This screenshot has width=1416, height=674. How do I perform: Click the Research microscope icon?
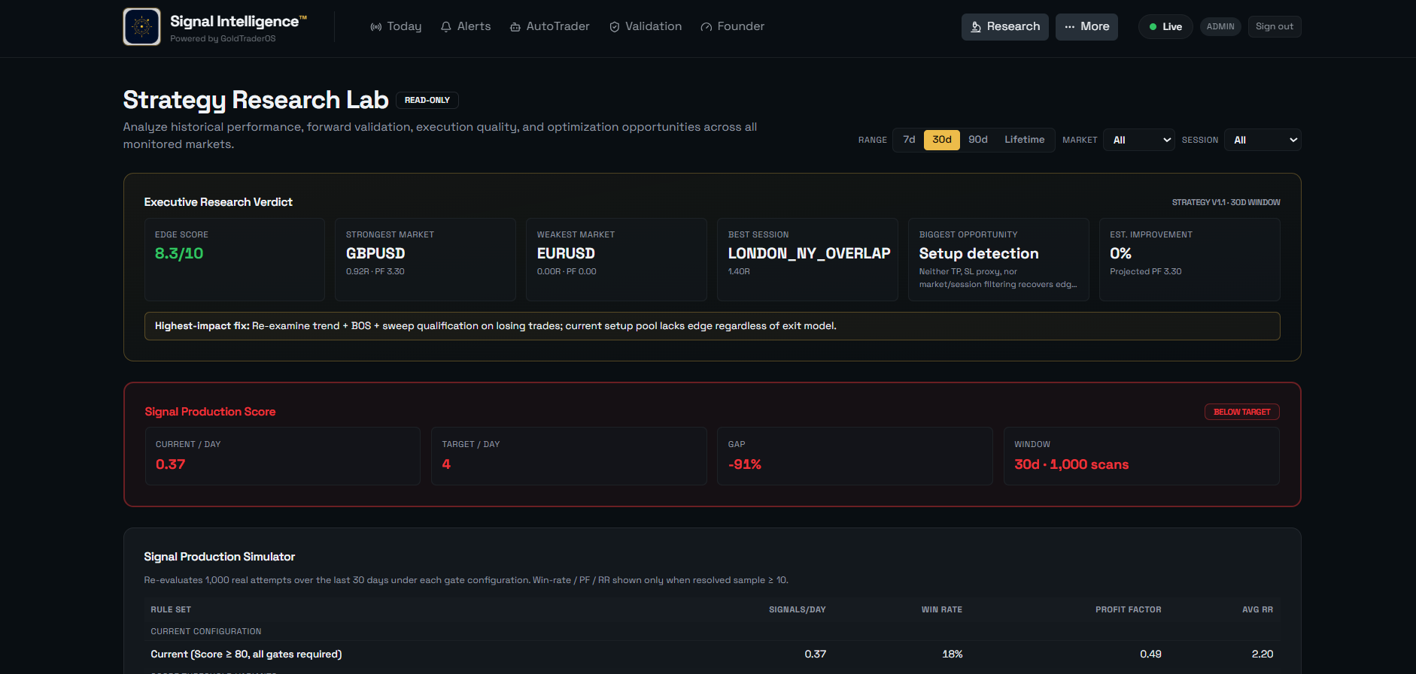[976, 27]
